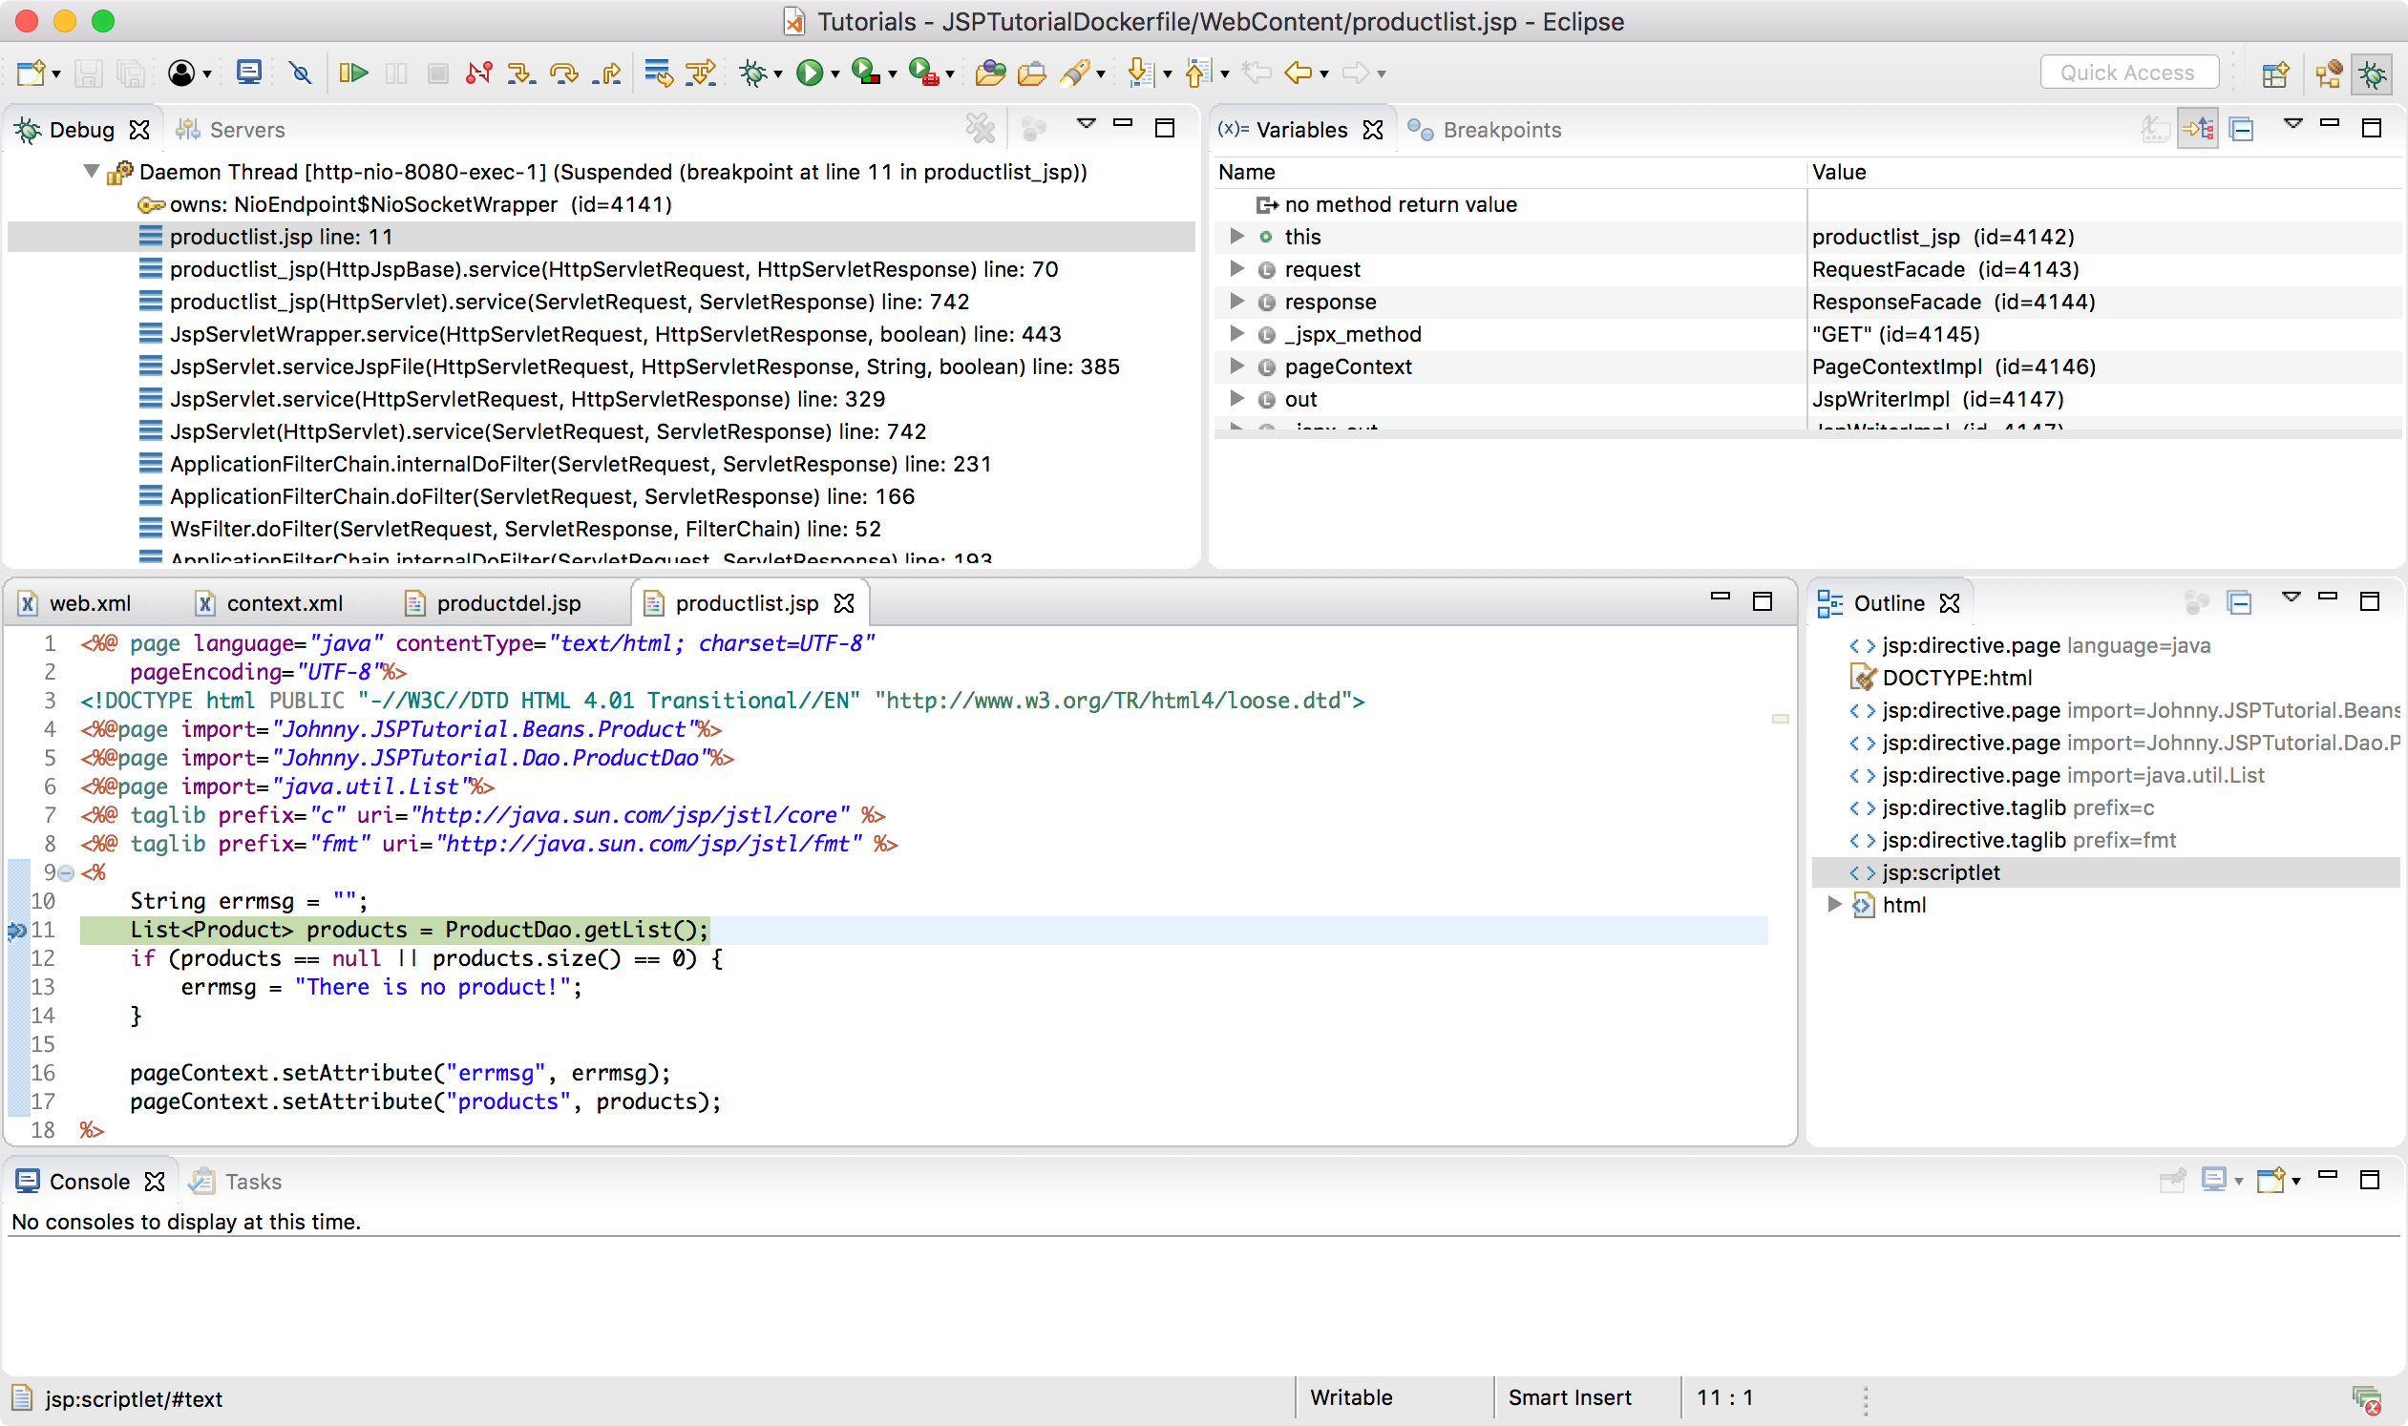Click the Open Console monitor toolbar icon

(249, 73)
